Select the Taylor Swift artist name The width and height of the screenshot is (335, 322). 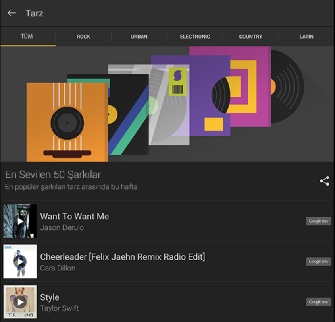pos(60,308)
